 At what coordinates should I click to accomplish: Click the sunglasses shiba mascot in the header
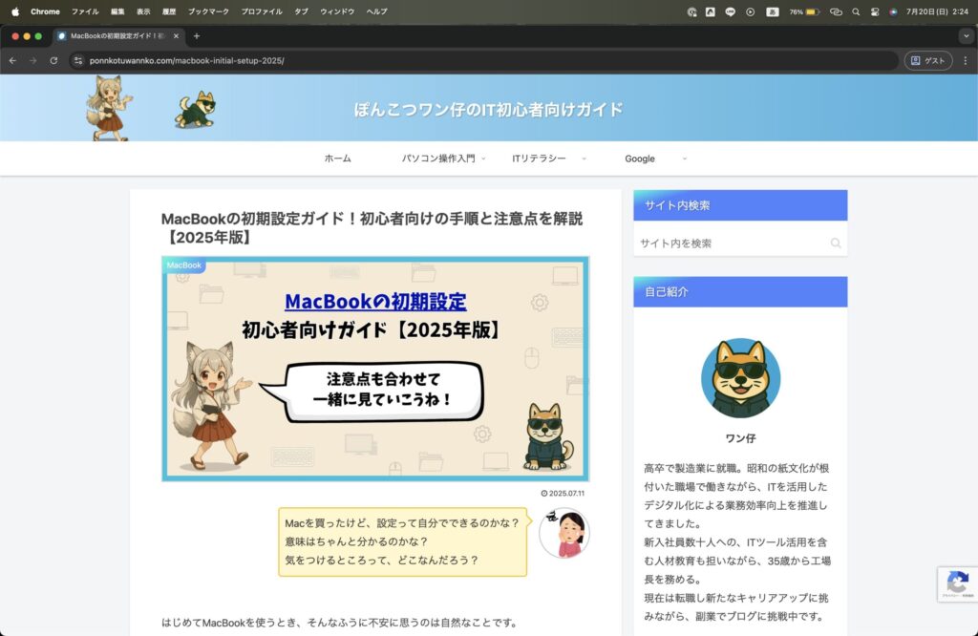coord(195,110)
